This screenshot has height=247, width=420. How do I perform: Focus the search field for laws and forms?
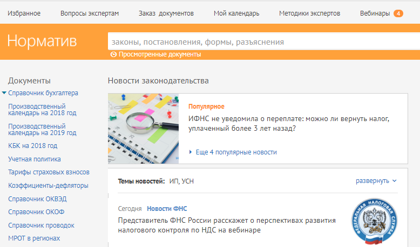pyautogui.click(x=264, y=41)
